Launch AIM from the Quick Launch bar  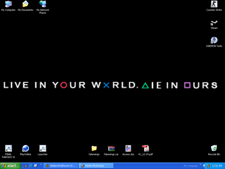pyautogui.click(x=26, y=166)
